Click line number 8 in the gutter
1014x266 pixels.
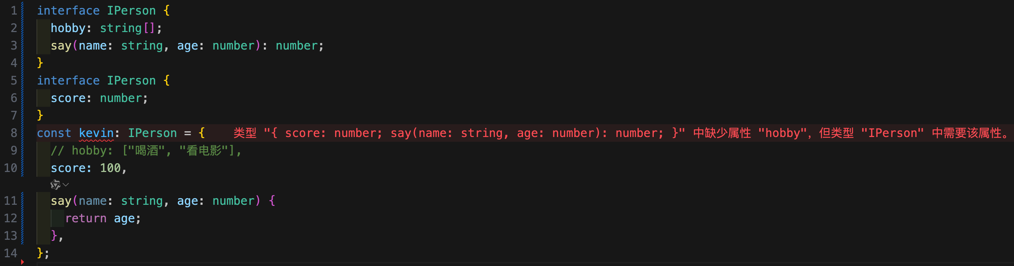pyautogui.click(x=14, y=133)
